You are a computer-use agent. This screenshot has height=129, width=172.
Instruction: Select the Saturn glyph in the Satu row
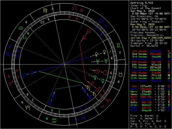pyautogui.click(x=169, y=102)
